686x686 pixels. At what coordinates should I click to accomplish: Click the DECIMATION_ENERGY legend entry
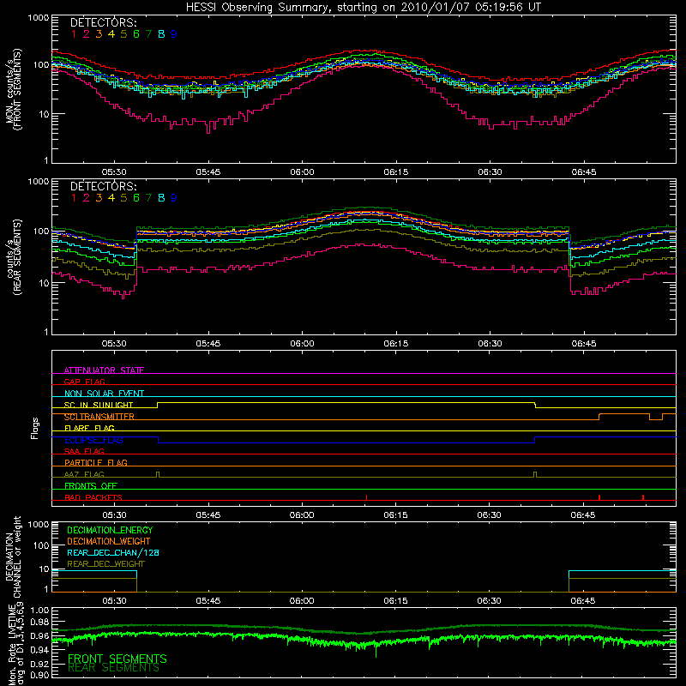pyautogui.click(x=110, y=530)
